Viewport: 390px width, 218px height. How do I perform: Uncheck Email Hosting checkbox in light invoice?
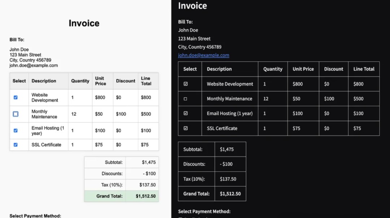tap(16, 131)
